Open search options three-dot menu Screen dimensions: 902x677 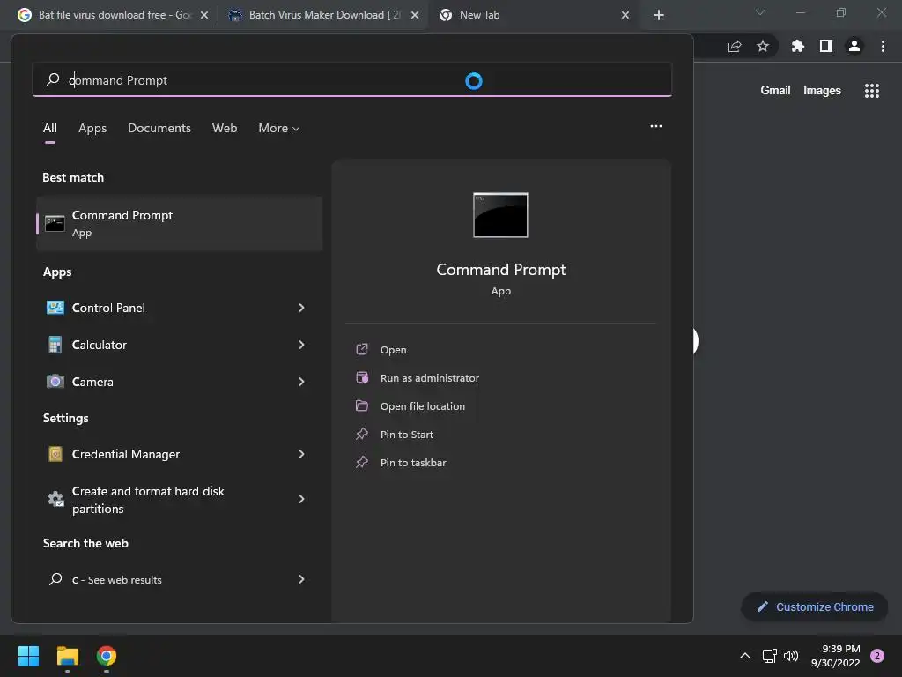pos(655,126)
